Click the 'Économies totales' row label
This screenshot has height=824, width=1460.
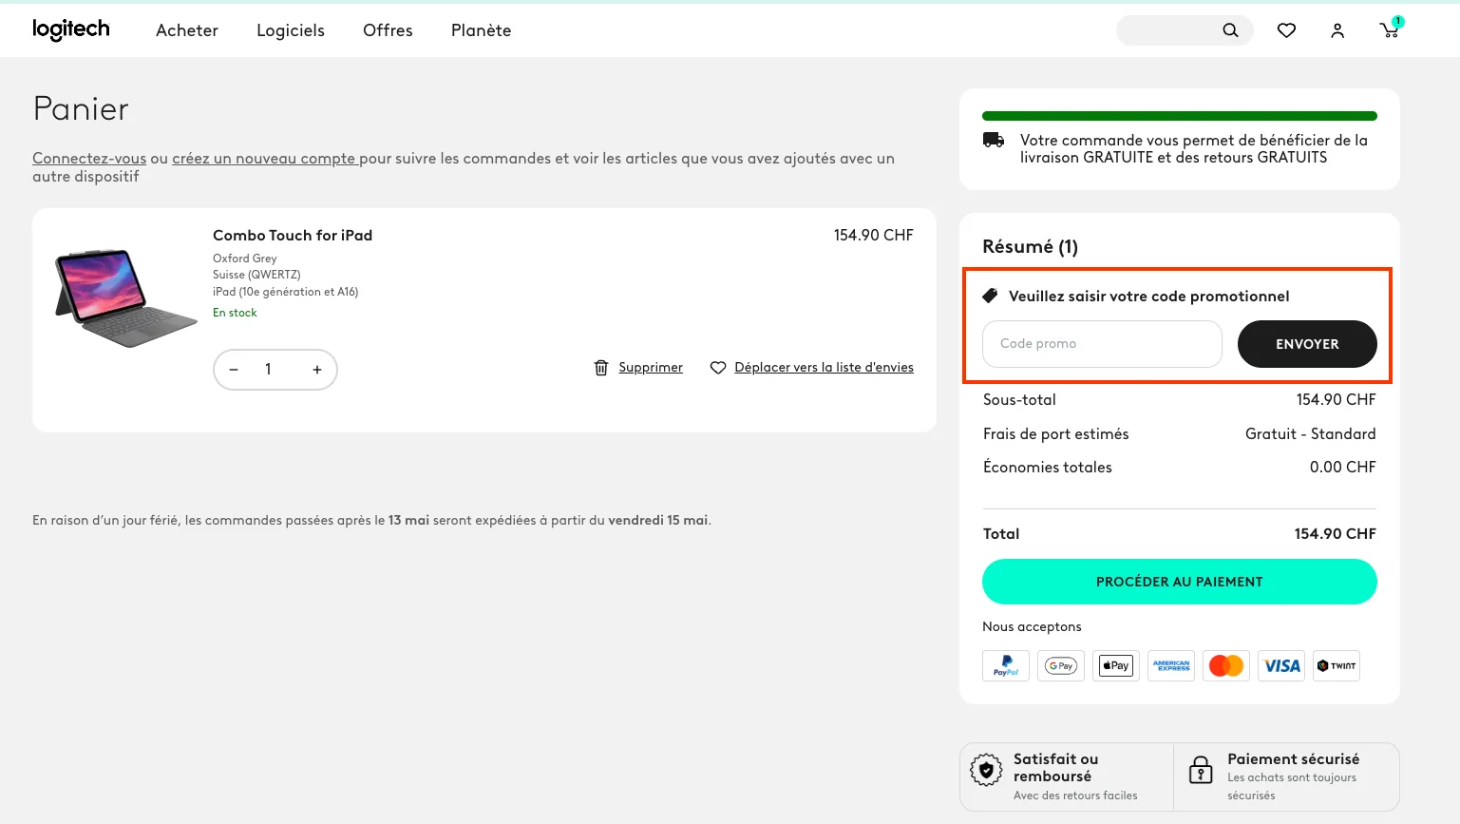point(1048,468)
